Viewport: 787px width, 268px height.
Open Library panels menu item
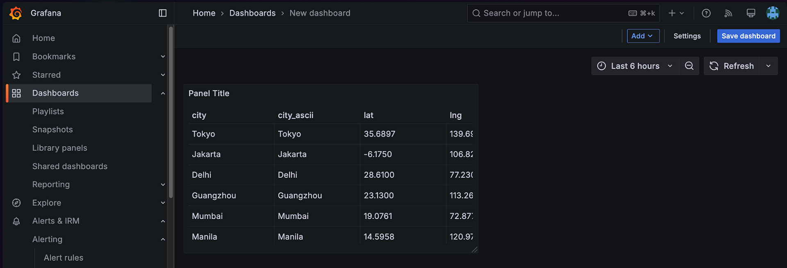point(60,148)
